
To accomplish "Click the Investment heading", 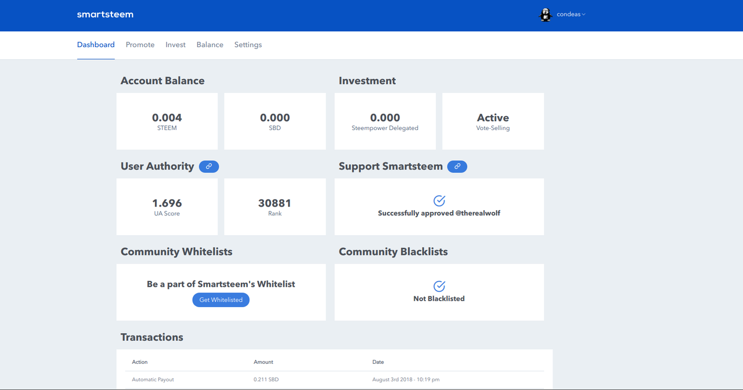I will (367, 81).
